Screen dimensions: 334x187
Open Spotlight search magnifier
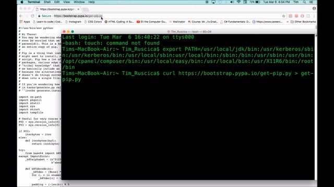304,2
